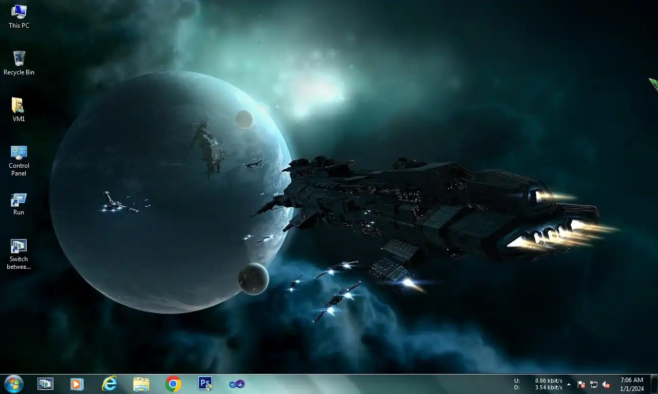This screenshot has width=658, height=394.
Task: Open the purple infinity app in taskbar
Action: (x=237, y=384)
